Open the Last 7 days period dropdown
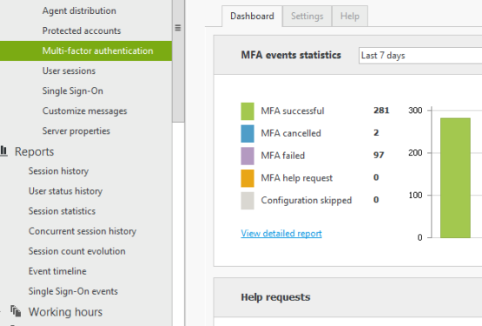Viewport: 482px width, 326px height. point(420,56)
